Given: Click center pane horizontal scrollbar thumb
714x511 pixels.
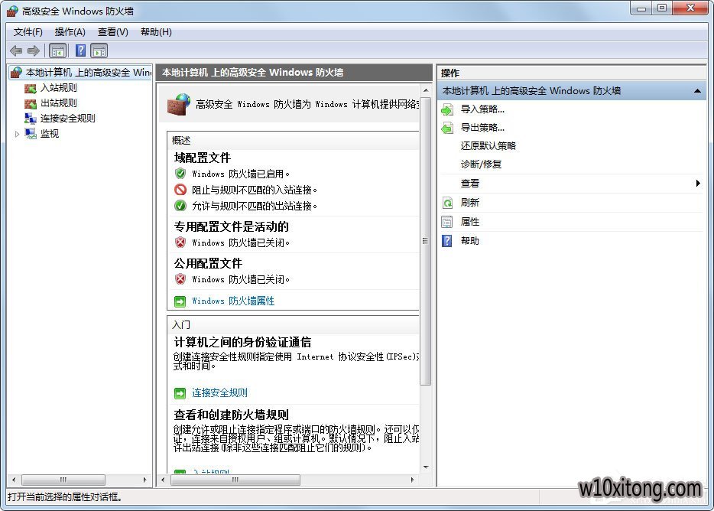Looking at the screenshot, I should point(235,480).
